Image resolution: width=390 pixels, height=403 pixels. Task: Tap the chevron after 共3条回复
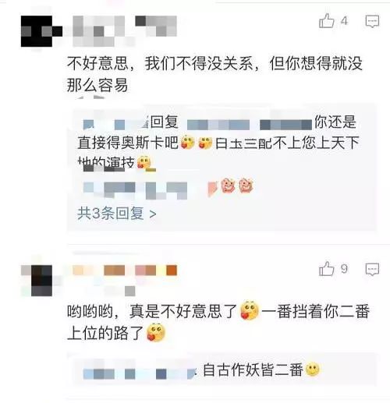(153, 214)
